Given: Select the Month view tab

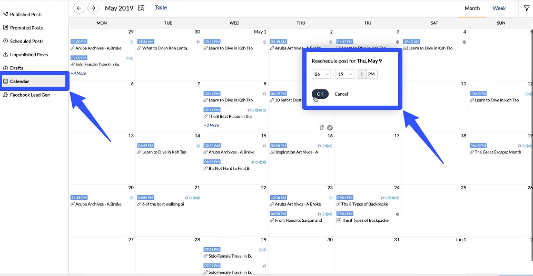Looking at the screenshot, I should coord(472,8).
